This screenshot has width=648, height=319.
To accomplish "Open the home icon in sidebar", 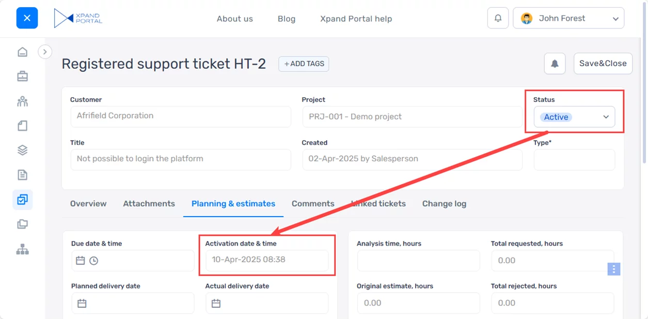I will 22,52.
